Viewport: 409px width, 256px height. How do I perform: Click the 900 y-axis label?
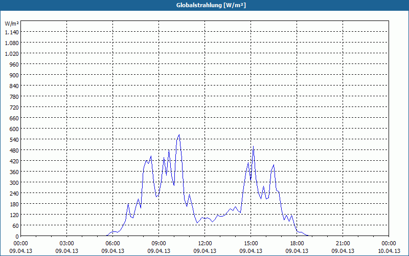[14, 75]
